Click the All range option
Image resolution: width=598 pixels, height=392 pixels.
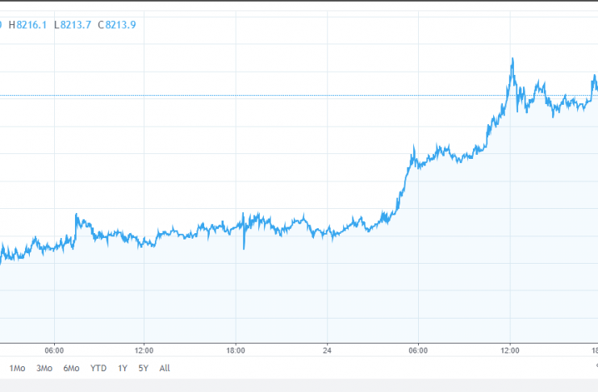(x=165, y=368)
